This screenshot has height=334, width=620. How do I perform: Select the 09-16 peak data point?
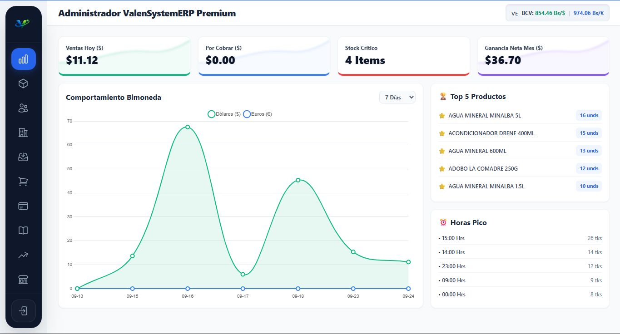click(x=188, y=127)
